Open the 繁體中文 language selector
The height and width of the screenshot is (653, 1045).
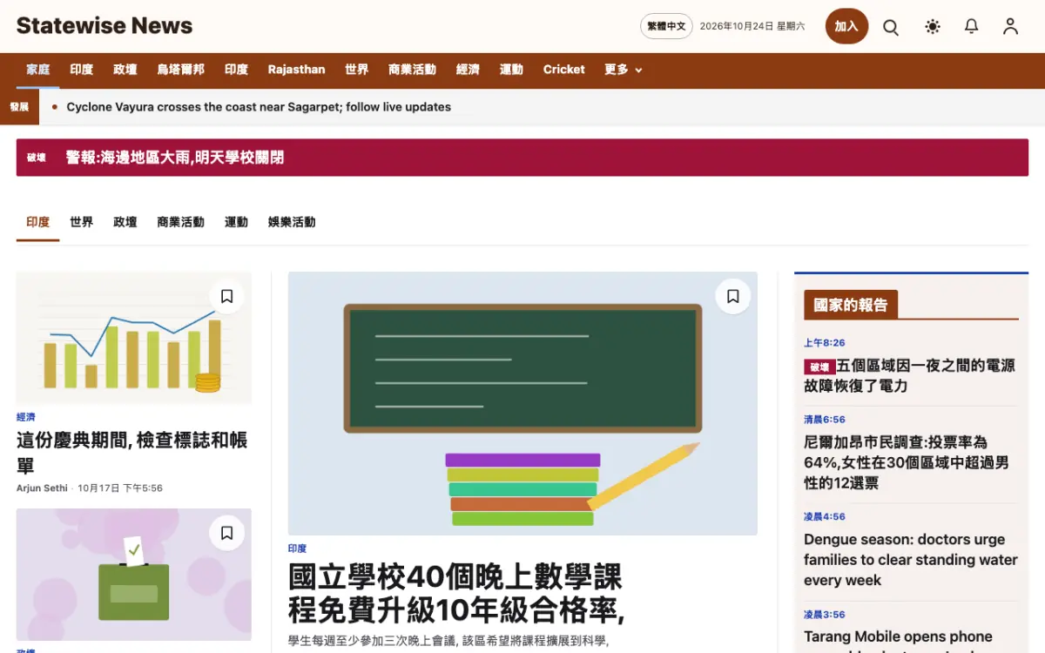(x=666, y=26)
